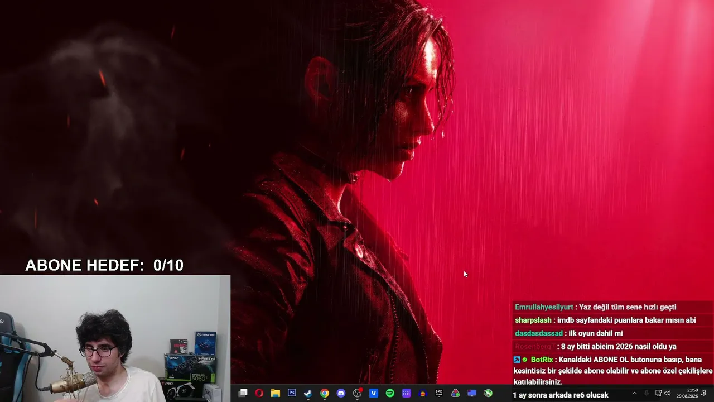Click username Emrullahyesilyurt in chat
Image resolution: width=714 pixels, height=402 pixels.
(544, 307)
